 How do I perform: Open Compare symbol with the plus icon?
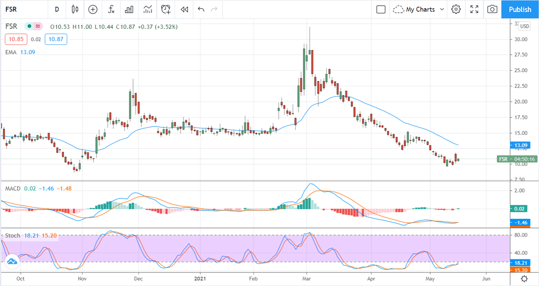[93, 9]
